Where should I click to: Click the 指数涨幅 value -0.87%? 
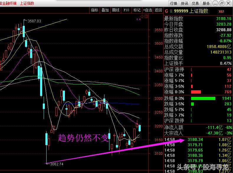pos(225,41)
